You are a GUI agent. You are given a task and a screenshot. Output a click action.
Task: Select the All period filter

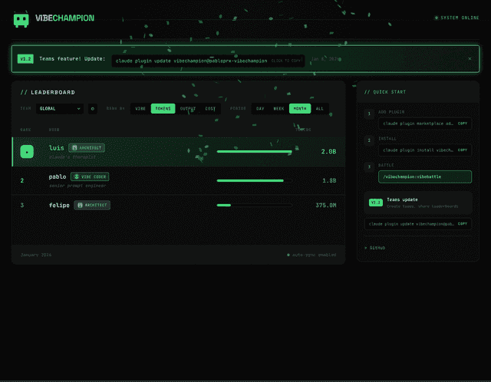pyautogui.click(x=319, y=109)
